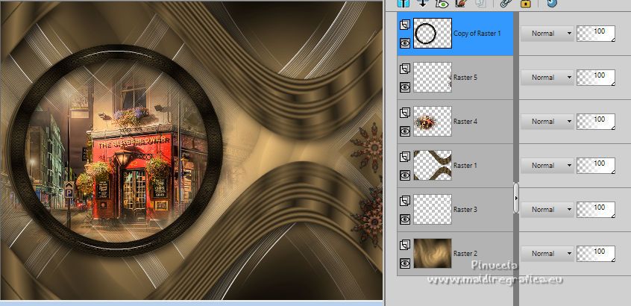631x306 pixels.
Task: Select layer named Raster 5
Action: (x=465, y=78)
